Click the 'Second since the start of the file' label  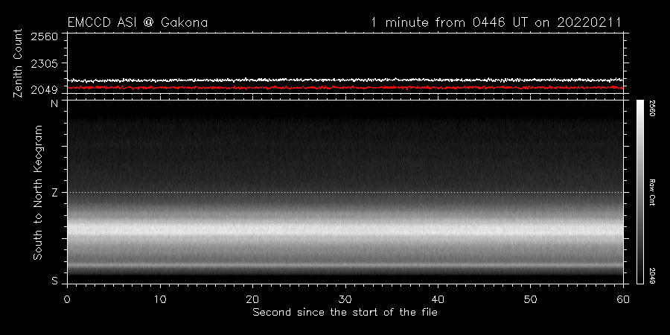345,313
